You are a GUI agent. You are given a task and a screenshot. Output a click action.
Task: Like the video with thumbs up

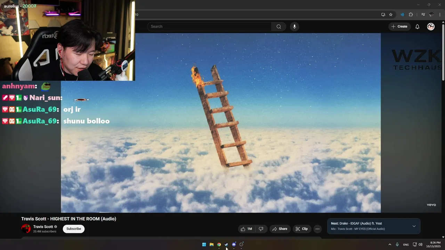[x=246, y=229]
